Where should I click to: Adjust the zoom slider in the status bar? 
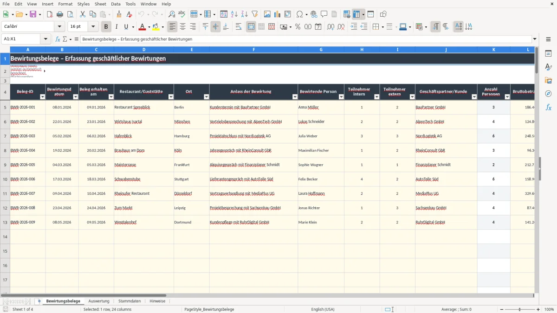[519, 309]
